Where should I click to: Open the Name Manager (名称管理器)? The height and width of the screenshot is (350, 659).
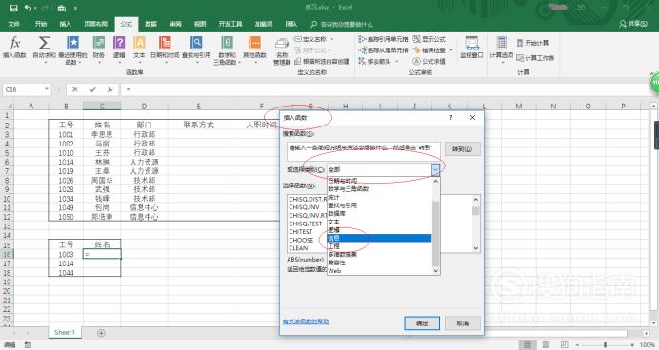click(282, 50)
